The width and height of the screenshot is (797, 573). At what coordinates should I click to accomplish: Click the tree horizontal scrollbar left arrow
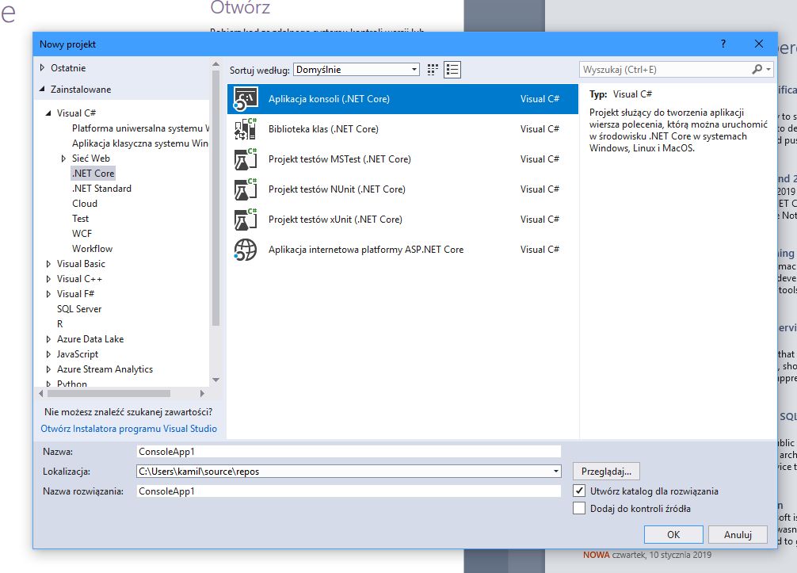click(x=40, y=394)
